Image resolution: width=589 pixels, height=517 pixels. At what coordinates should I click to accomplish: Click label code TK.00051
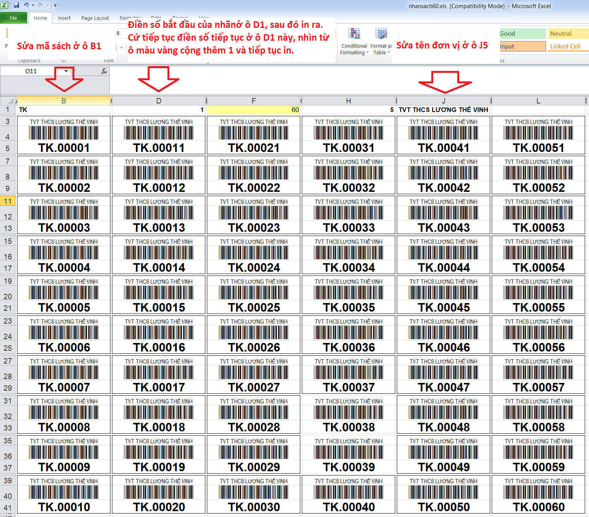coord(539,148)
